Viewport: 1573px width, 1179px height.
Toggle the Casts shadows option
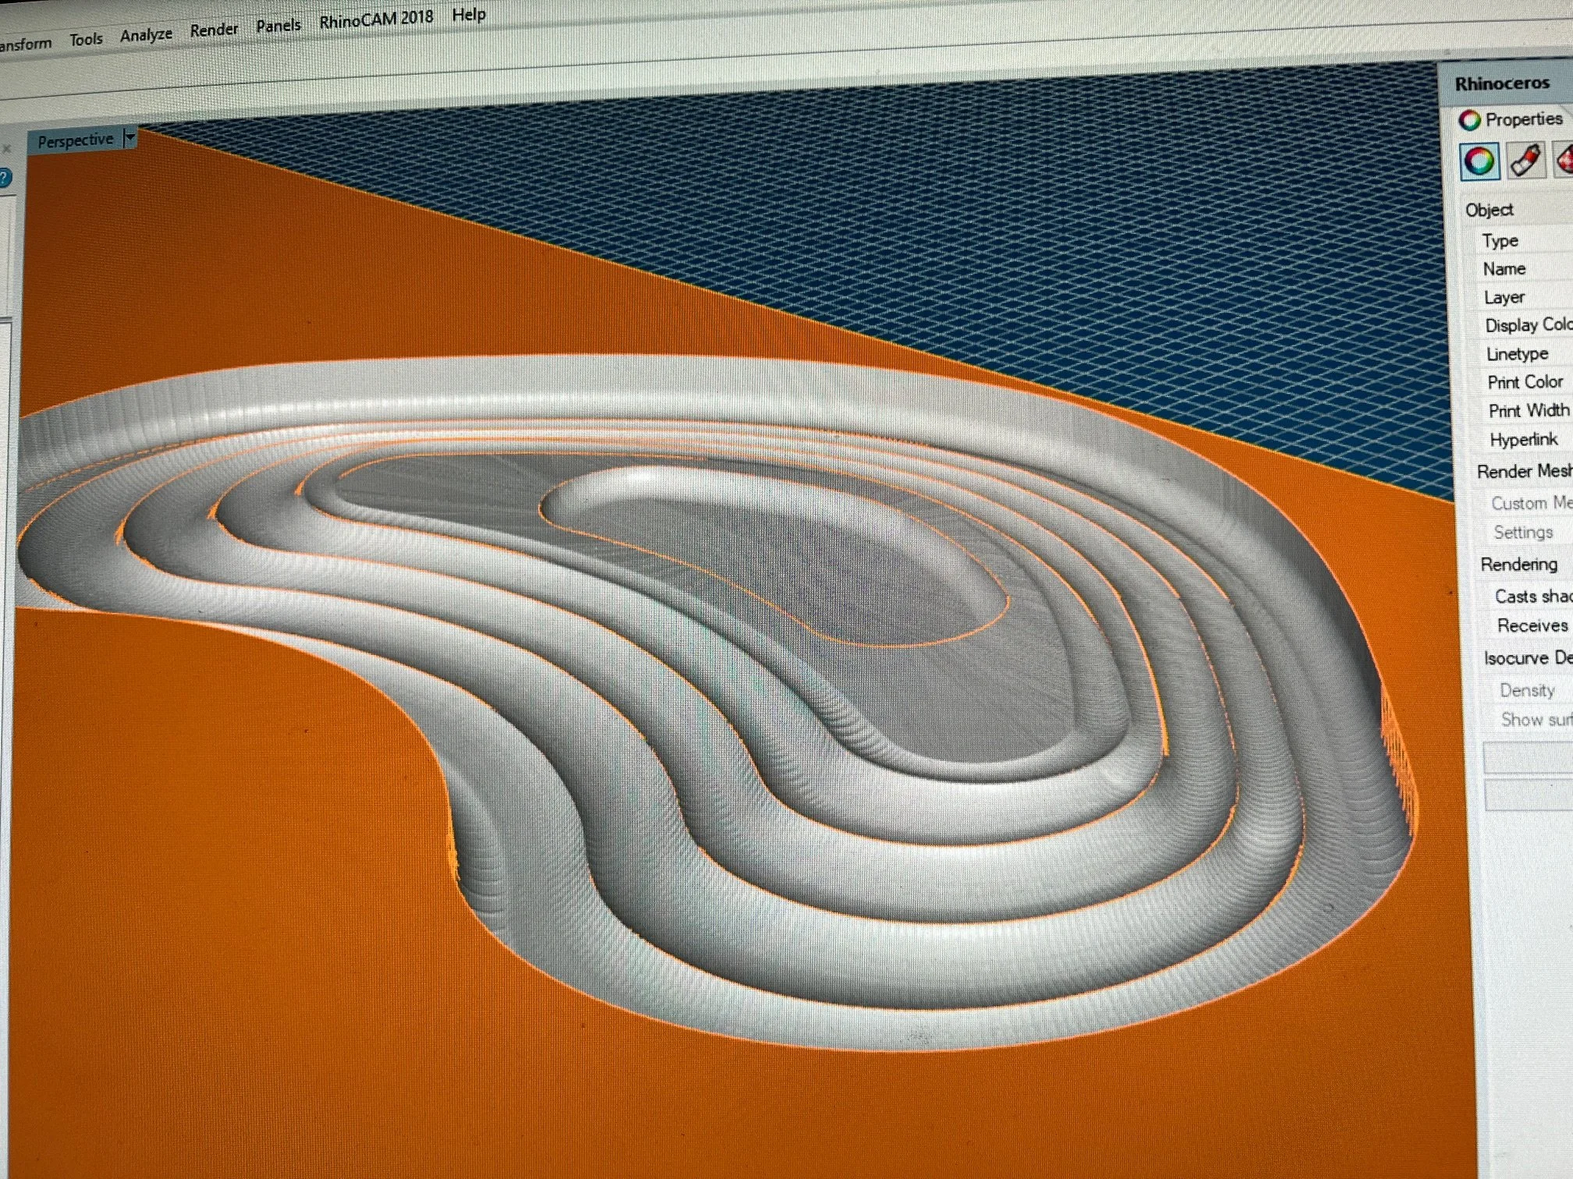(1532, 597)
